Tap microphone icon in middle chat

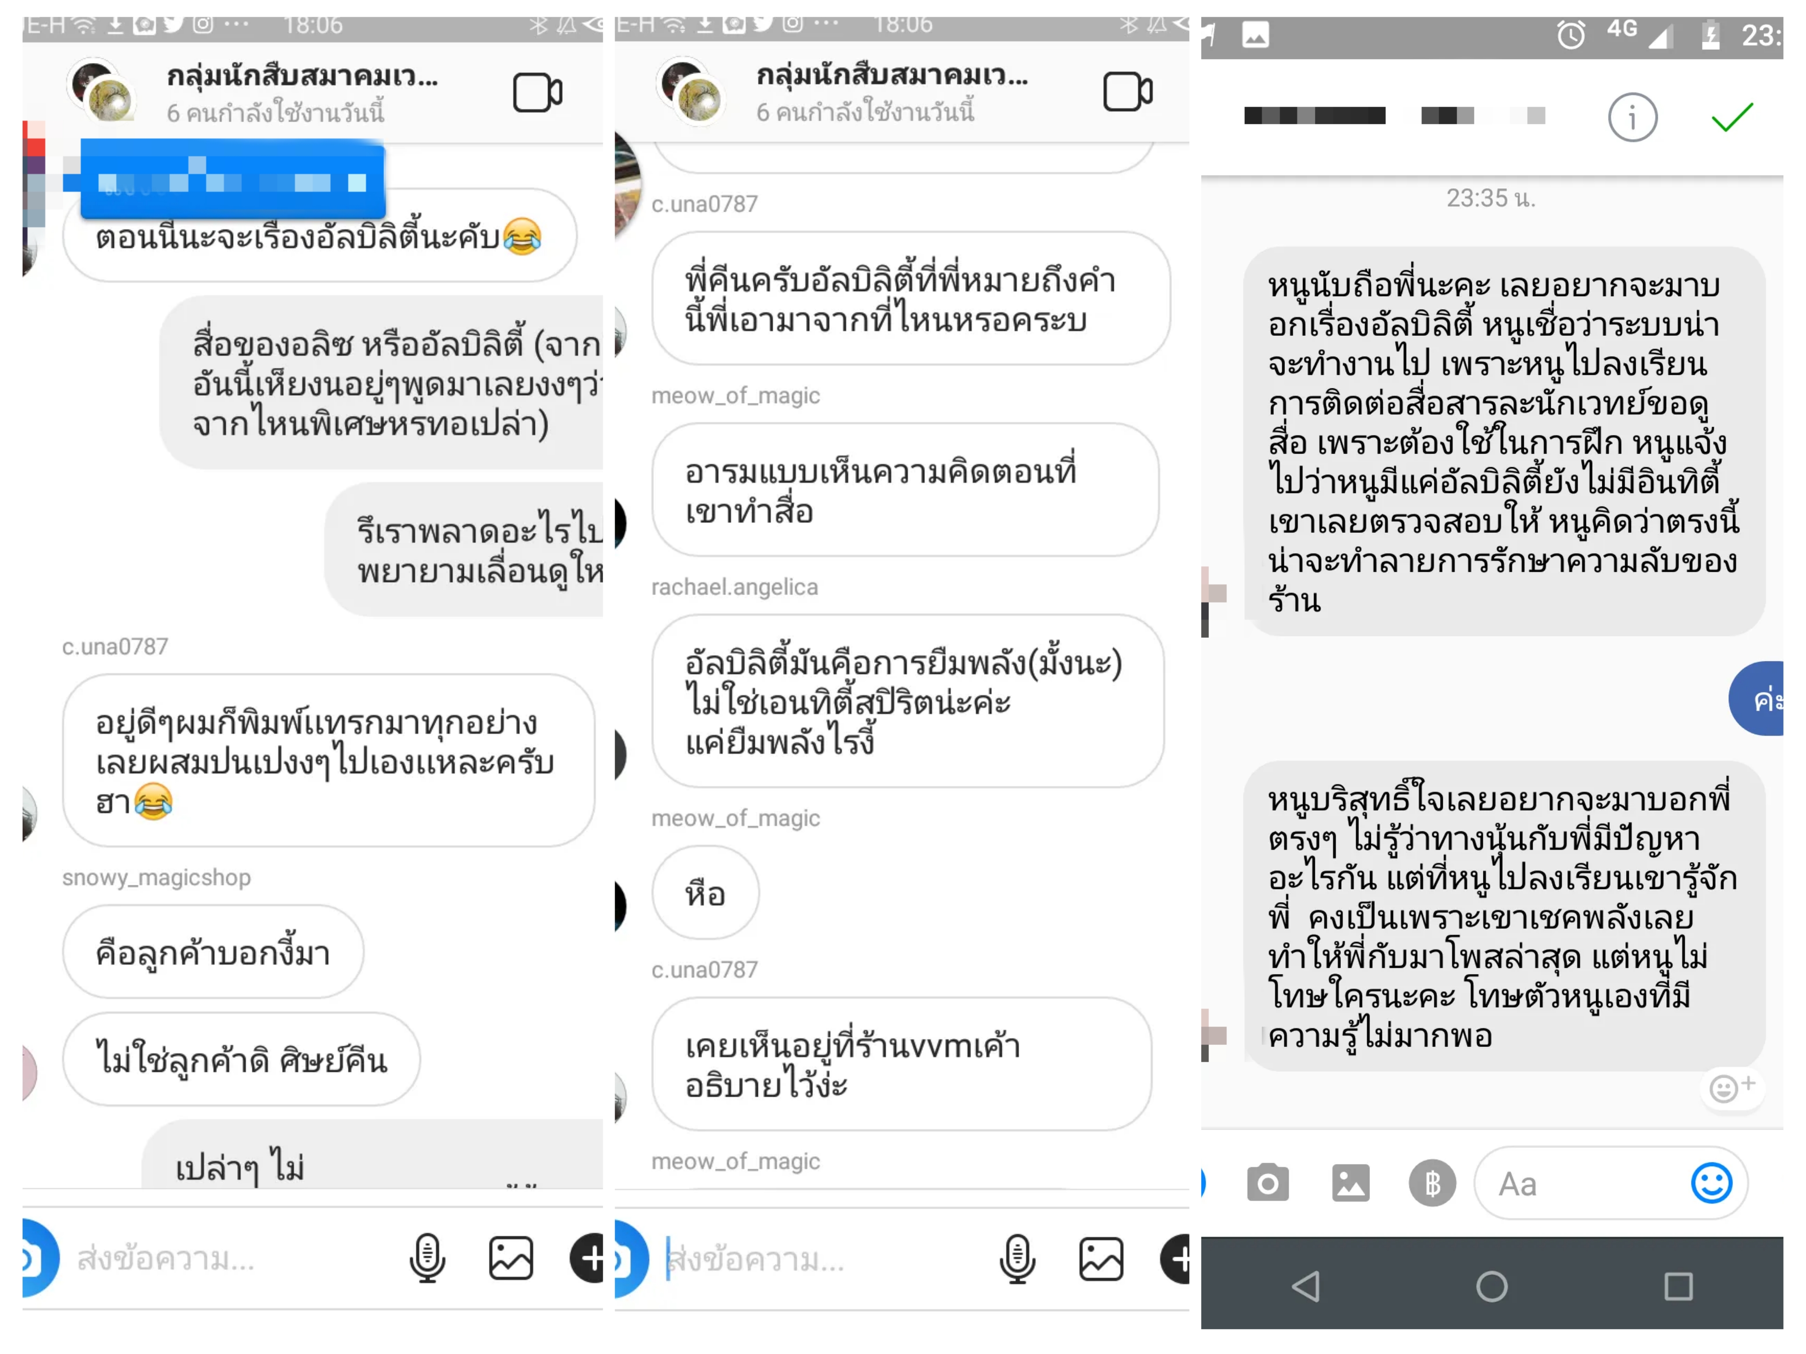click(x=1017, y=1258)
